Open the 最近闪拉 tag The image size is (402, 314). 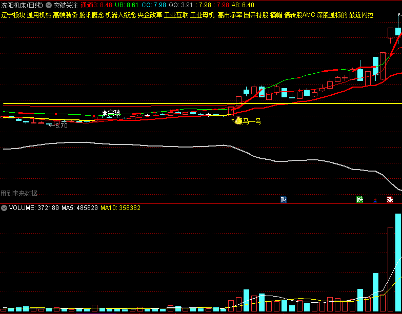[361, 15]
